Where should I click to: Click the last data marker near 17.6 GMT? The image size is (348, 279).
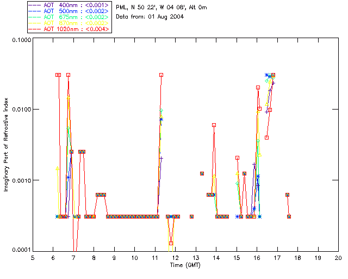pyautogui.click(x=289, y=216)
